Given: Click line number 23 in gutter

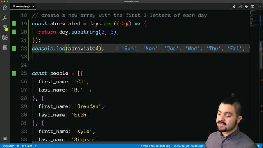Looking at the screenshot, I should [x=24, y=57].
